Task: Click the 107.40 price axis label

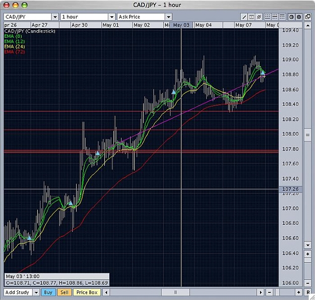Action: (290, 178)
